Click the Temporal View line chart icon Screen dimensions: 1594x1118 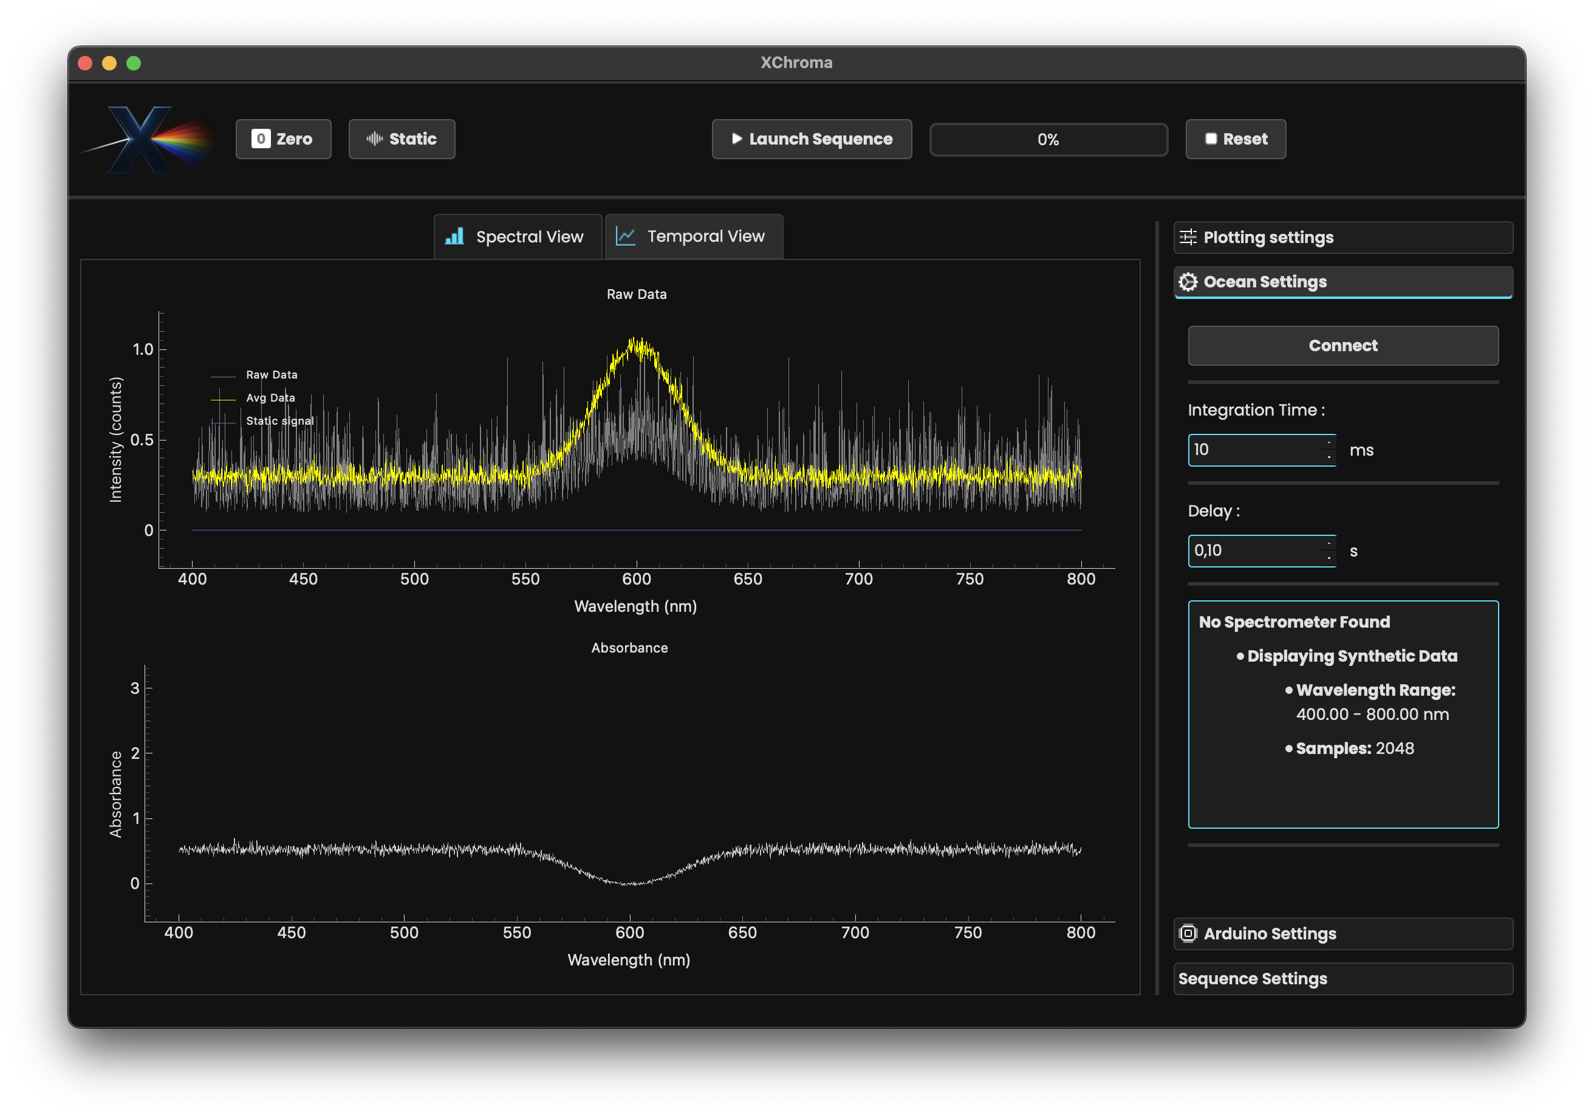[x=626, y=237]
